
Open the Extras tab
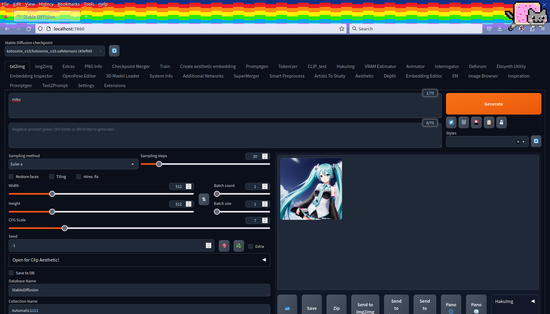pos(69,66)
